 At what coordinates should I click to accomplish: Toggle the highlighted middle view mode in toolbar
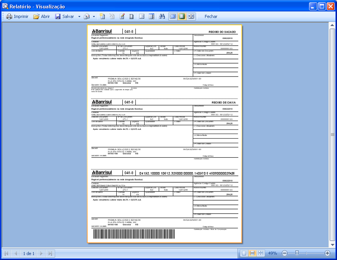[x=182, y=16]
